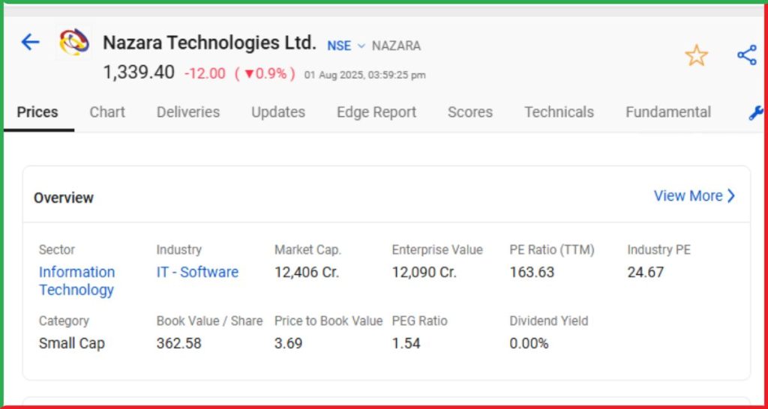
Task: Go to the Technicals tab
Action: (x=559, y=112)
